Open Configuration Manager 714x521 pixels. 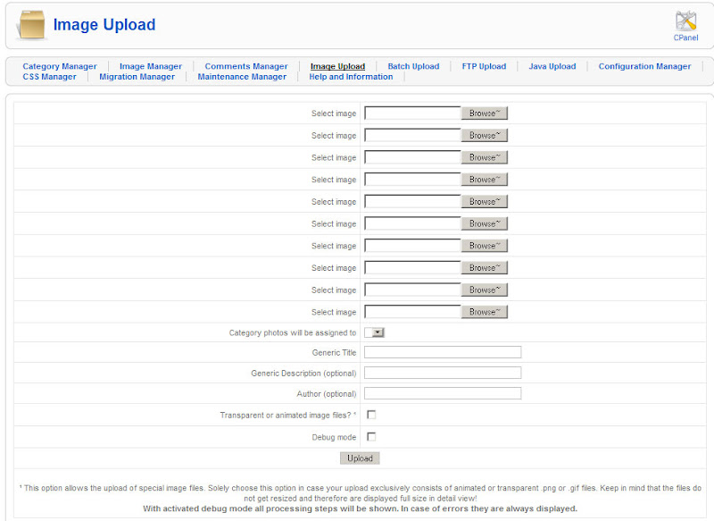[x=644, y=66]
